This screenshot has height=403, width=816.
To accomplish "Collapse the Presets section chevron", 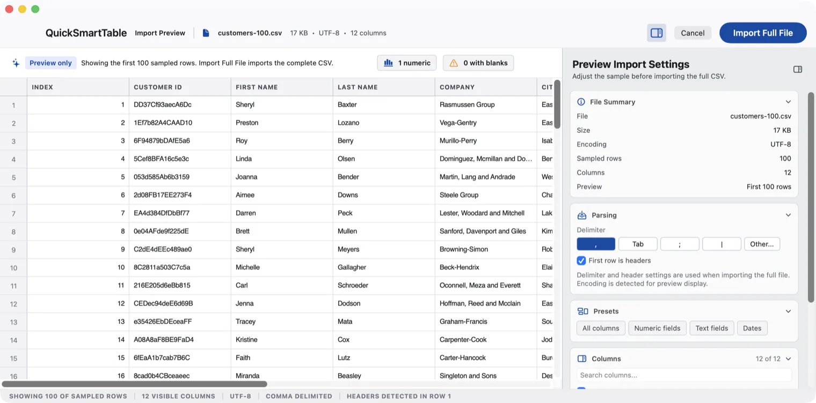I will tap(788, 311).
